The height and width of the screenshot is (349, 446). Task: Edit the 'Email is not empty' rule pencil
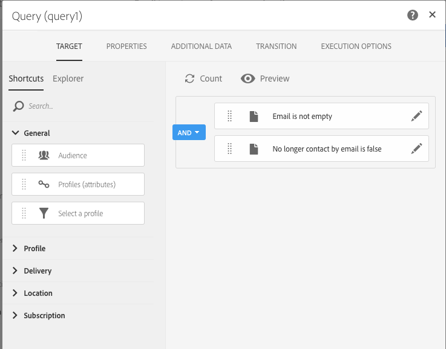(417, 116)
